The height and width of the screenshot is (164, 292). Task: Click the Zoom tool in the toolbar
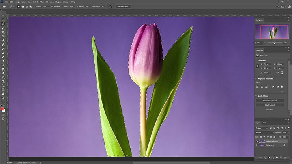coord(3,98)
